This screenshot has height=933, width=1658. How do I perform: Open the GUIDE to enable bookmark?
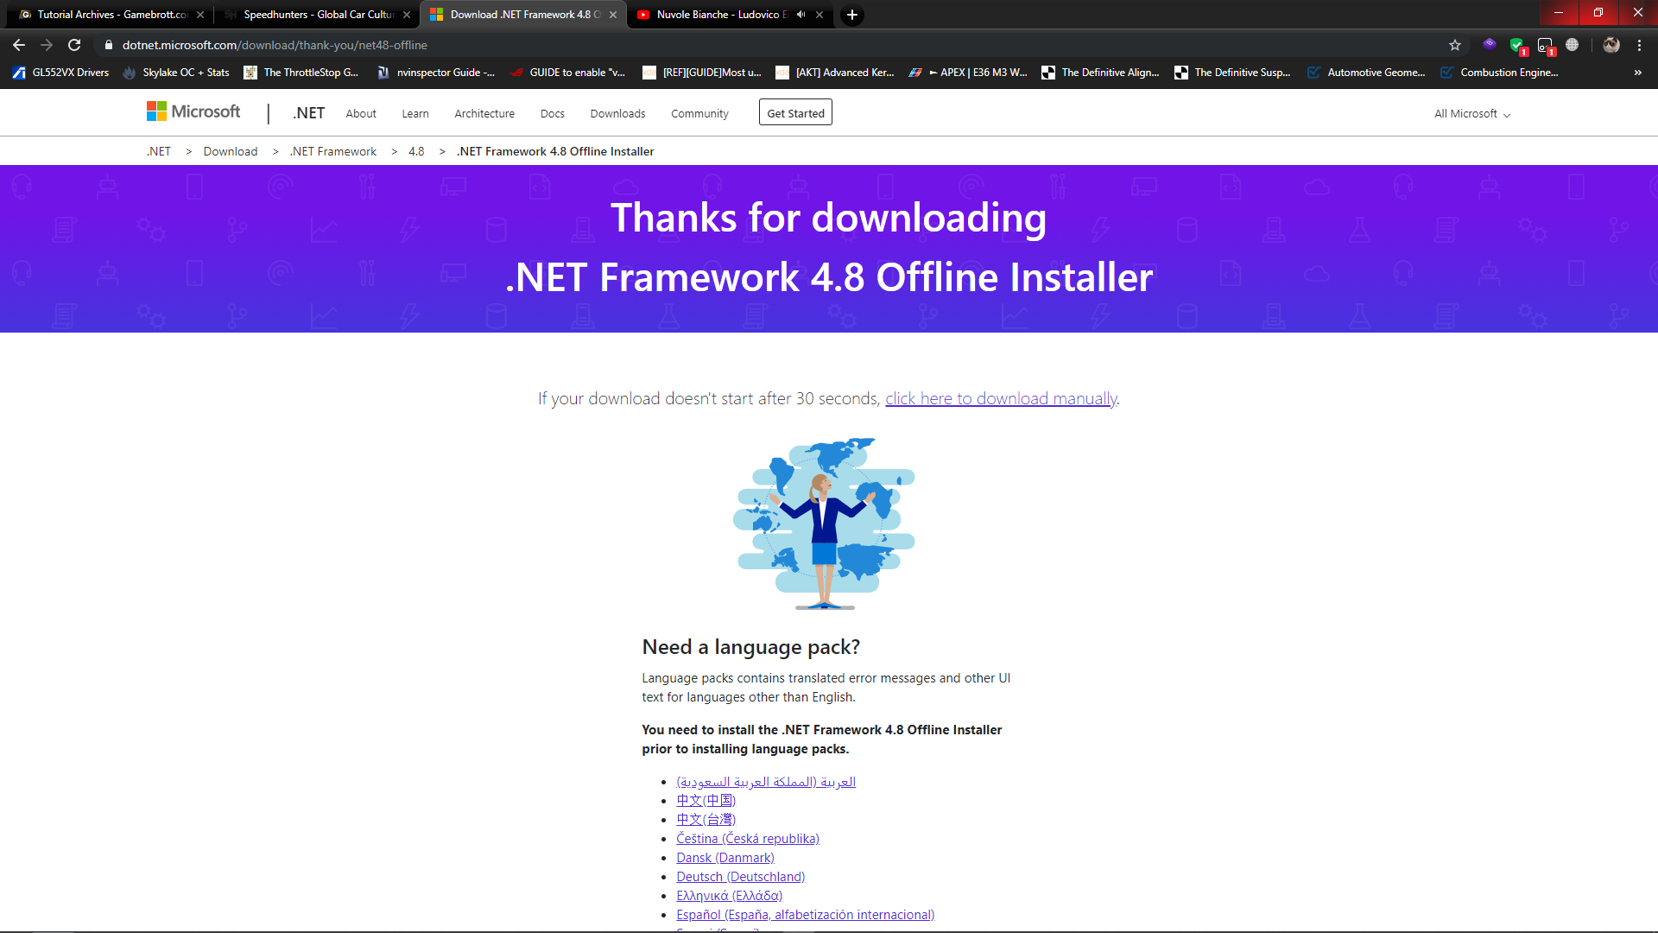(x=567, y=73)
